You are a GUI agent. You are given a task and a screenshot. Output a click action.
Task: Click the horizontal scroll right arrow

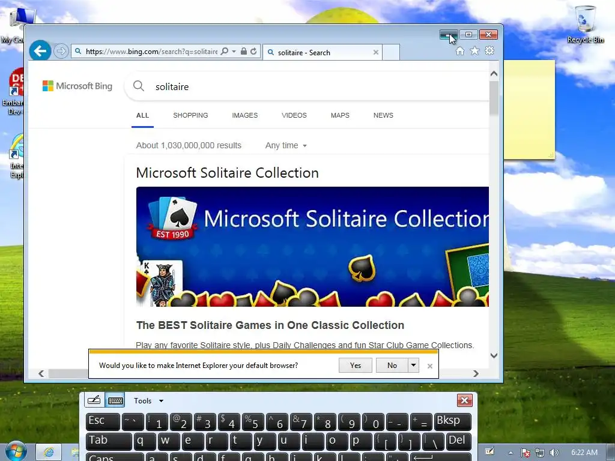[476, 373]
